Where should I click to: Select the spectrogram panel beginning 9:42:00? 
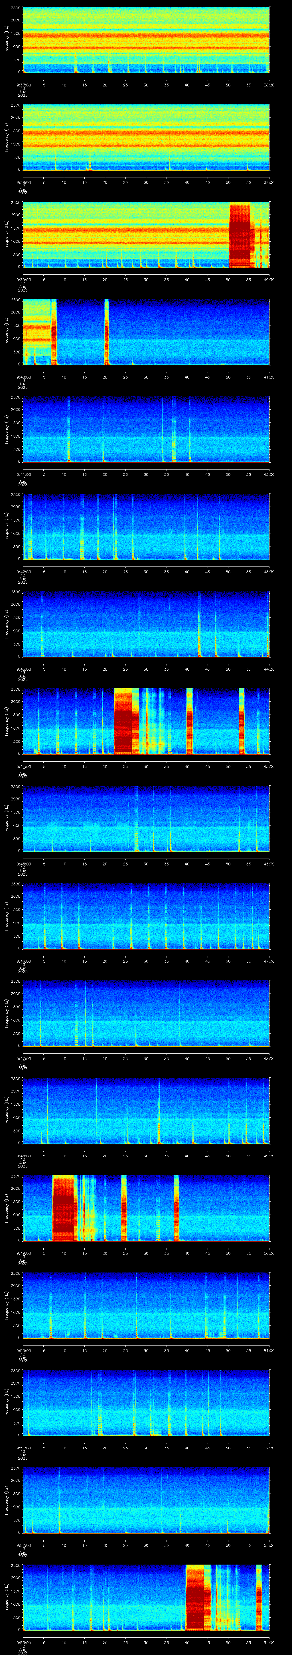(146, 526)
